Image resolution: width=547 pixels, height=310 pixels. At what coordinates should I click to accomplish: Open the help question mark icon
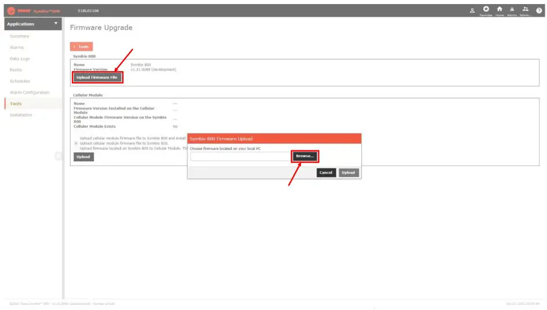(539, 10)
